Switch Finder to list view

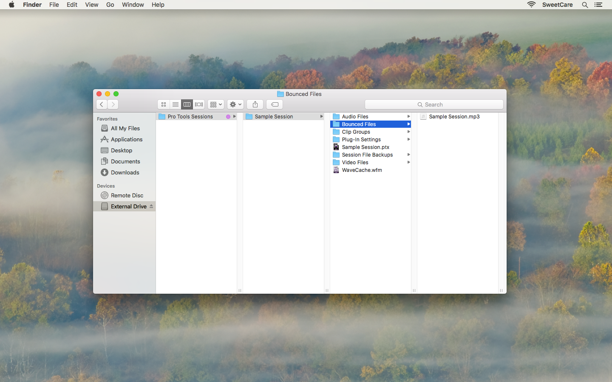(x=175, y=104)
